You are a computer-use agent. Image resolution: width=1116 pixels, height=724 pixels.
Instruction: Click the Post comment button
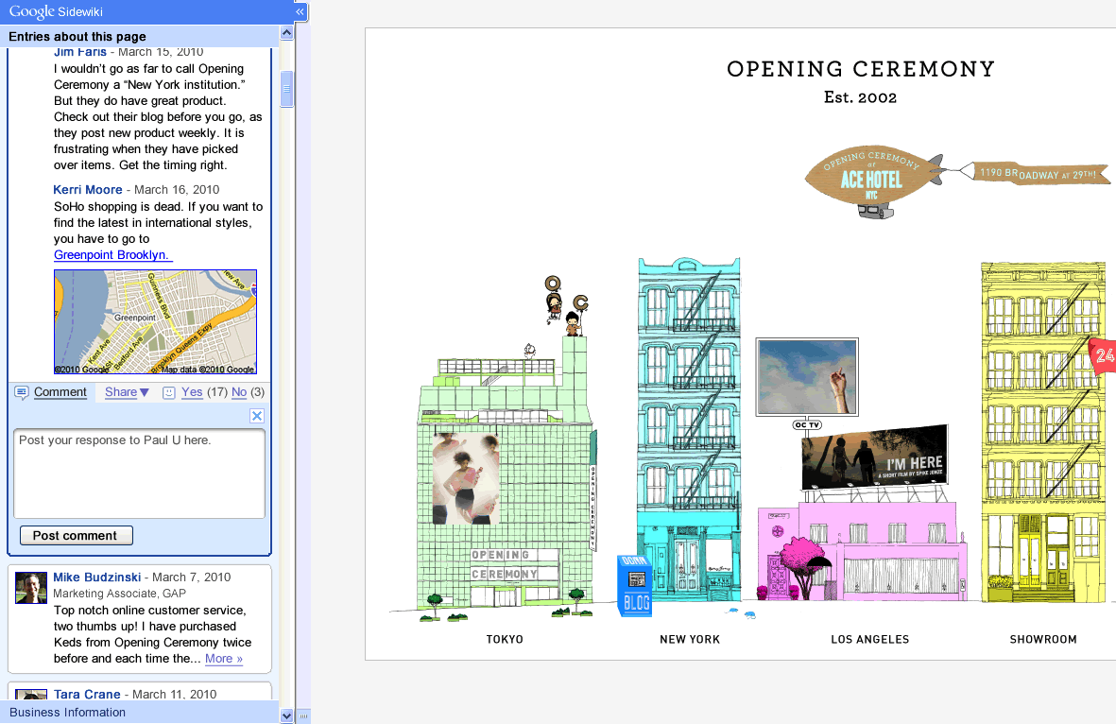(x=77, y=535)
